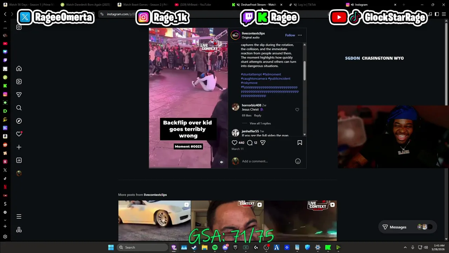449x253 pixels.
Task: Open the Instagram dashboard chart icon
Action: (19, 160)
